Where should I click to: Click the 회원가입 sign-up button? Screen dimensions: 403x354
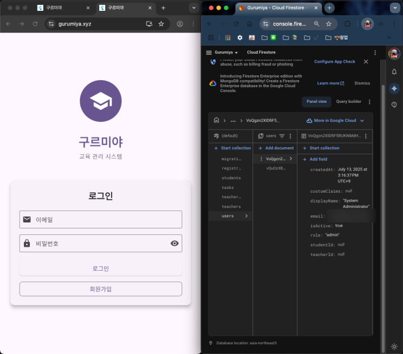(x=101, y=289)
